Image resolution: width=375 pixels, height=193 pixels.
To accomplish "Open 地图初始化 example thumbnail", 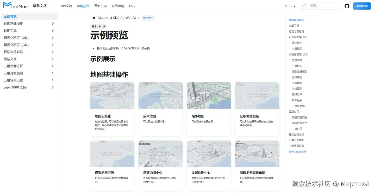I will [112, 95].
